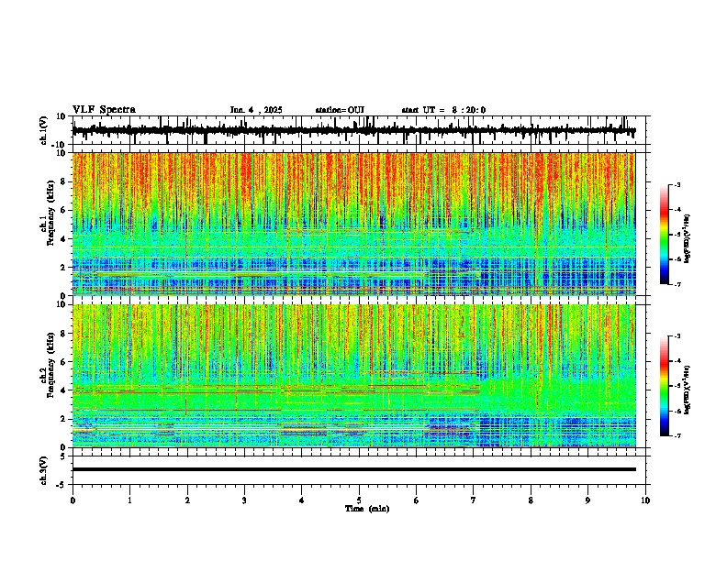Click the "Time (min)" axis title
Viewport: 727px width, 561px height.
[367, 509]
